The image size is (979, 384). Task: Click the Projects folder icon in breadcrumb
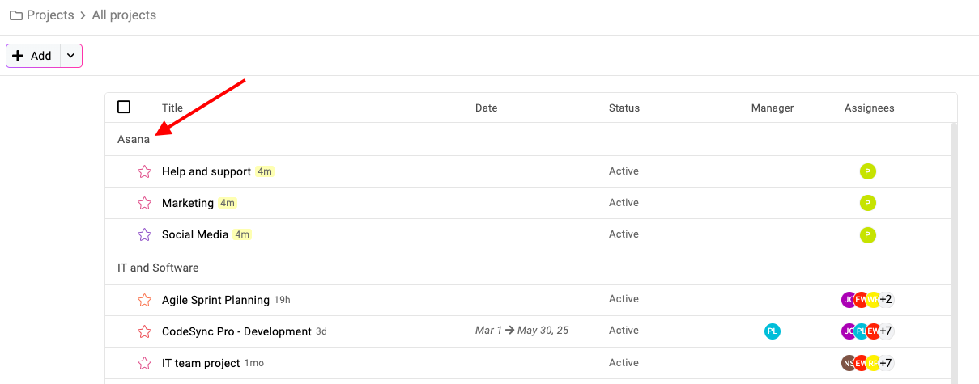[x=15, y=15]
